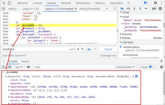Click the object info badge icon
This screenshot has width=165, height=105.
[x=137, y=76]
